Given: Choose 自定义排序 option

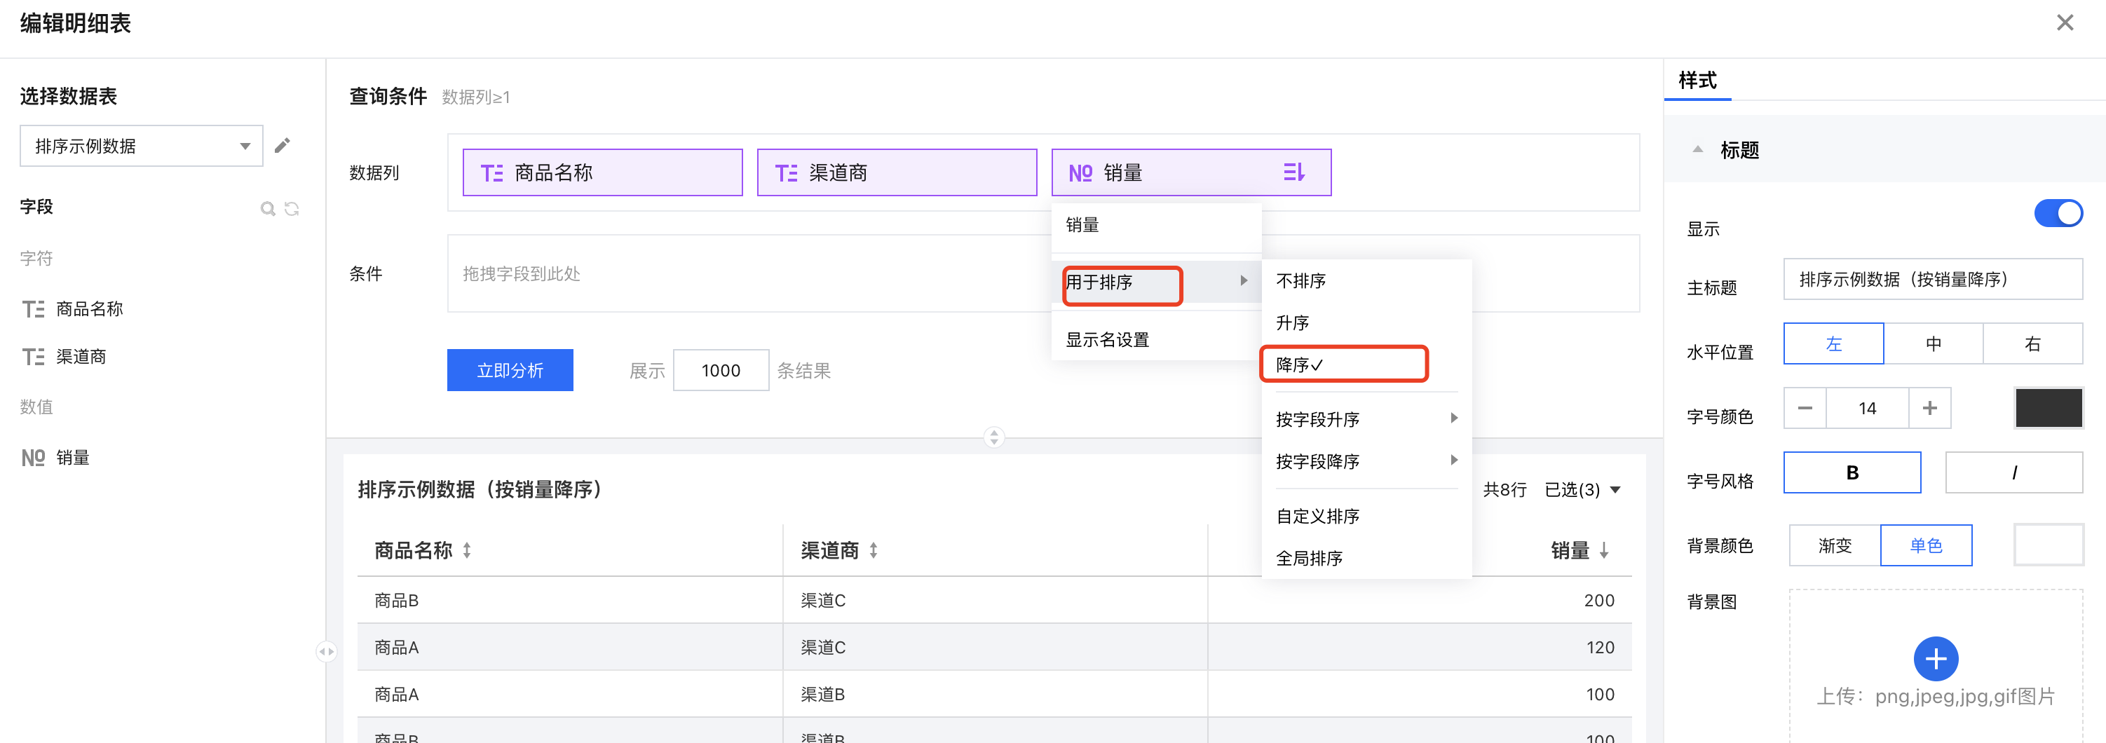Looking at the screenshot, I should click(x=1366, y=516).
